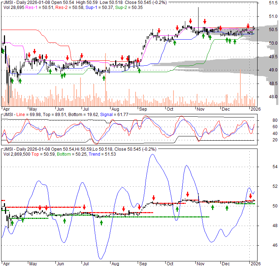The width and height of the screenshot is (279, 266).
Task: Click the 46 axis label of bottom chart
Action: point(275,245)
